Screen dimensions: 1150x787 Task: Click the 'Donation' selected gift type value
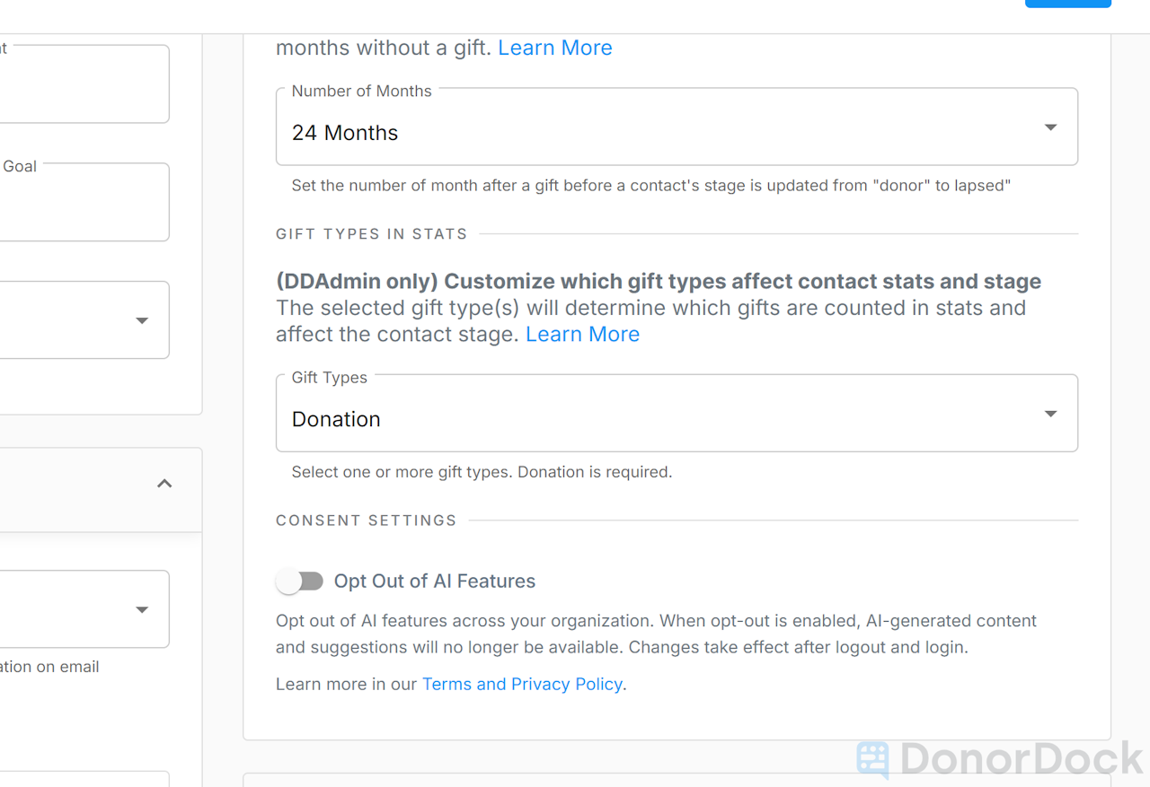pyautogui.click(x=336, y=419)
